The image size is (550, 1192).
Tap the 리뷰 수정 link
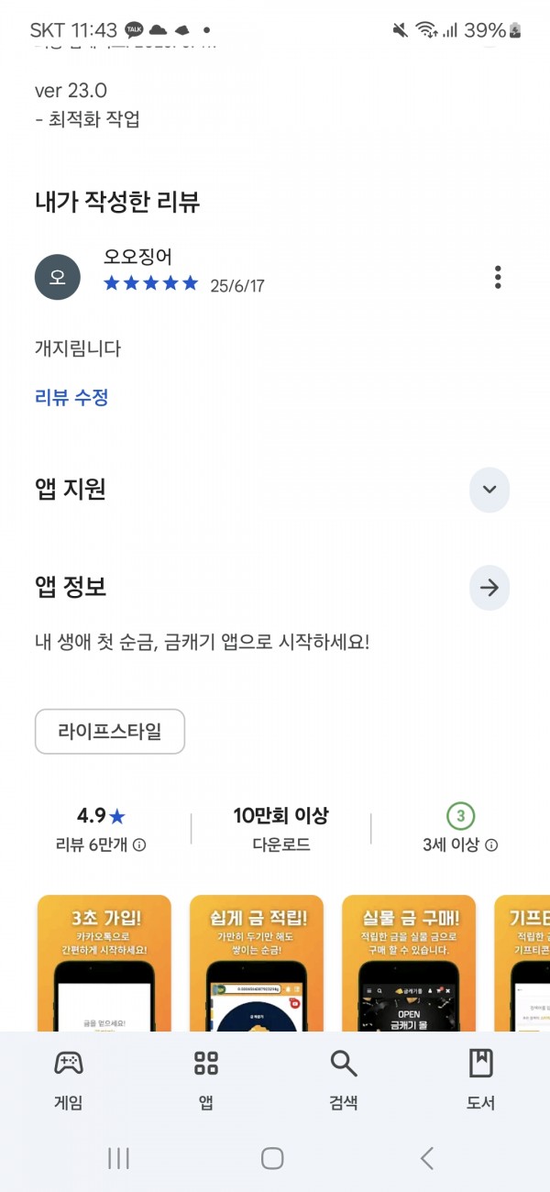(72, 398)
